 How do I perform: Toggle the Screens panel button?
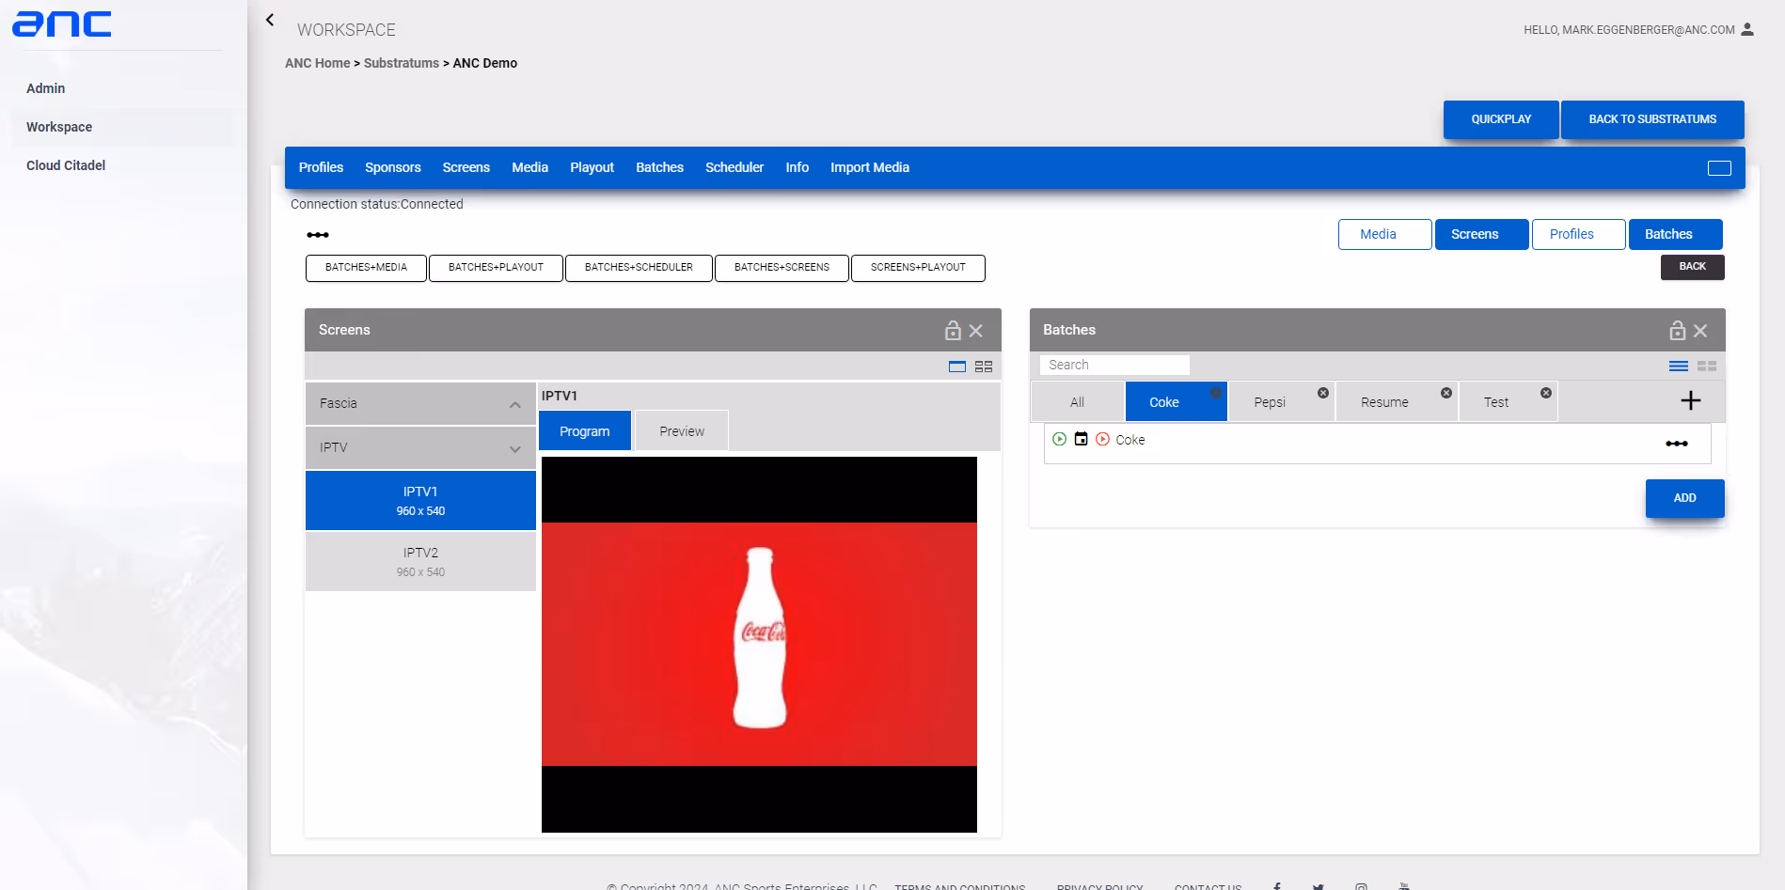click(1482, 234)
